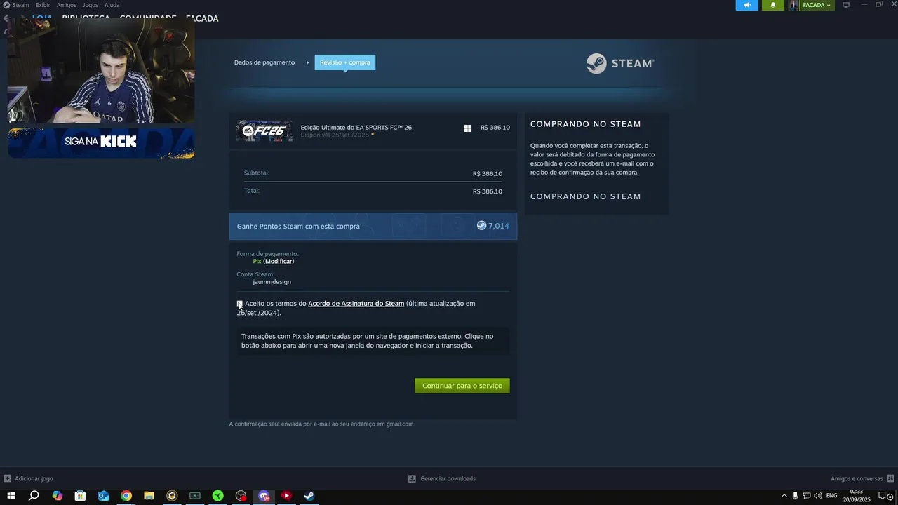Go back to Dados de pagamento step

coord(264,62)
